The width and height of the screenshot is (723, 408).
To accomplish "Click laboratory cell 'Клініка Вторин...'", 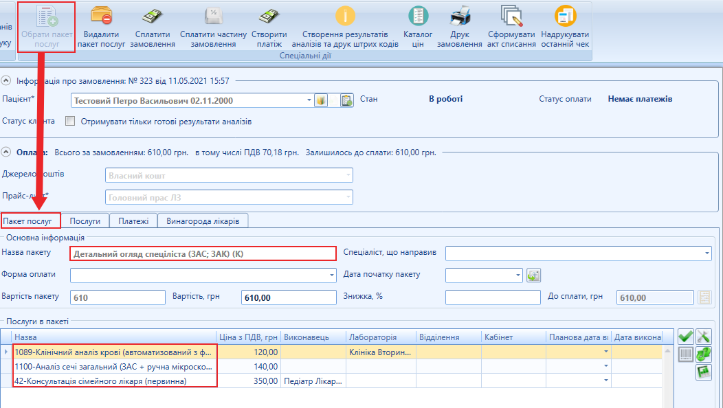I will point(381,352).
